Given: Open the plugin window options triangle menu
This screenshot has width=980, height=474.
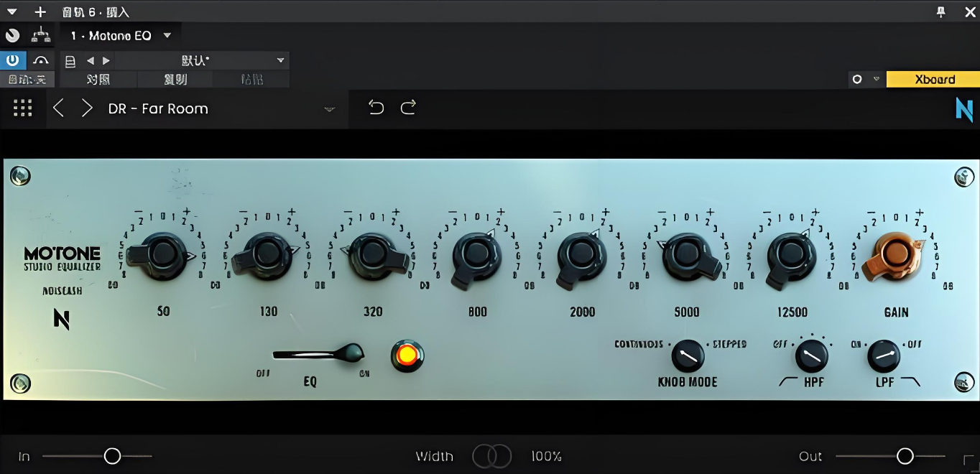Looking at the screenshot, I should tap(12, 11).
